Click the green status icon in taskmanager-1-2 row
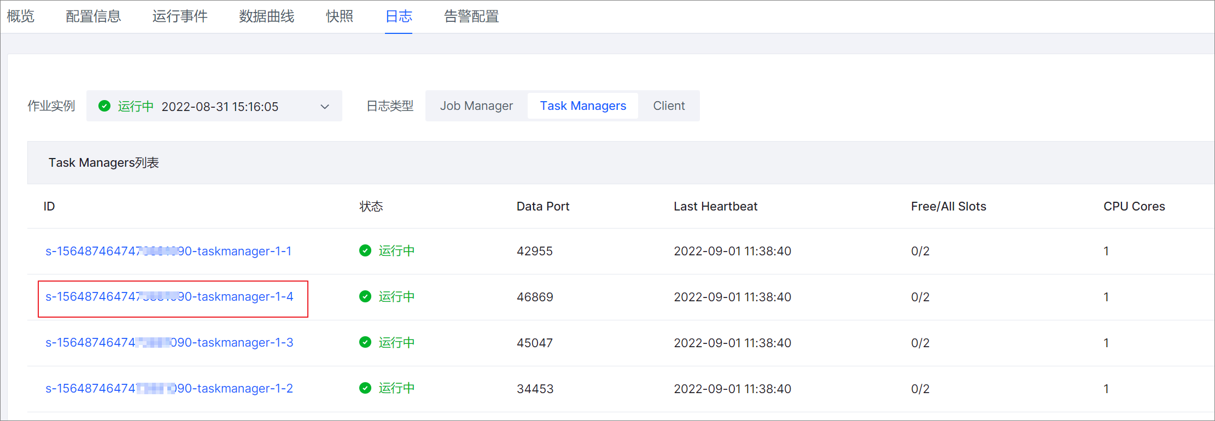1215x421 pixels. [x=365, y=388]
